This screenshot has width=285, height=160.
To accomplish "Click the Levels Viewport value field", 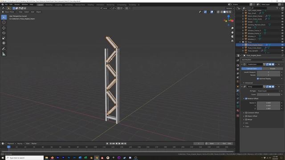I will point(269,72).
